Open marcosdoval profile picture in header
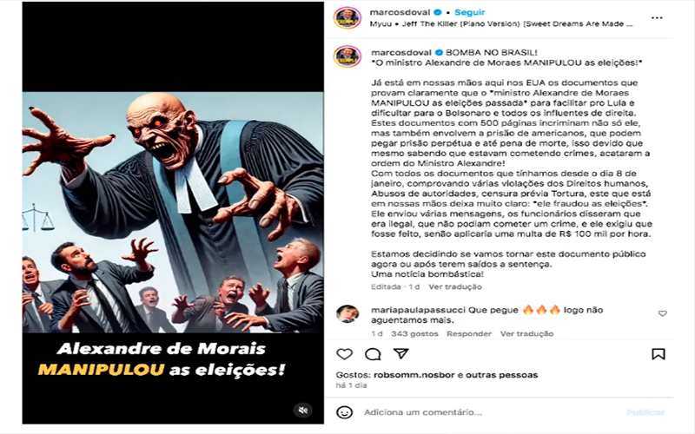 pos(347,17)
